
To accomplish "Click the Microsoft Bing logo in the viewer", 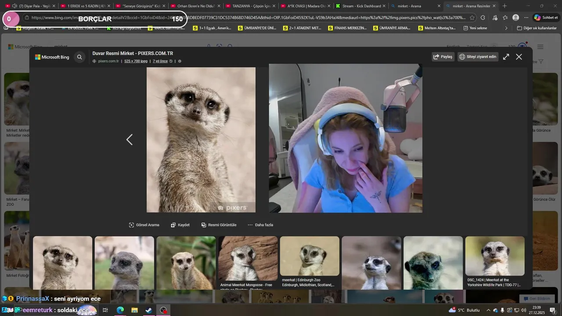I will (52, 57).
